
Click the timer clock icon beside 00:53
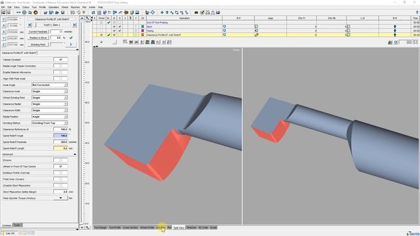coord(396,42)
